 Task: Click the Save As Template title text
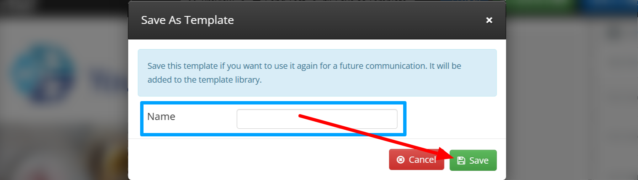click(x=187, y=20)
